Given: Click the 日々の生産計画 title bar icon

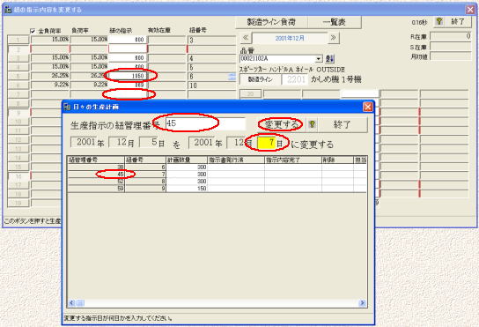Looking at the screenshot, I should pyautogui.click(x=67, y=107).
